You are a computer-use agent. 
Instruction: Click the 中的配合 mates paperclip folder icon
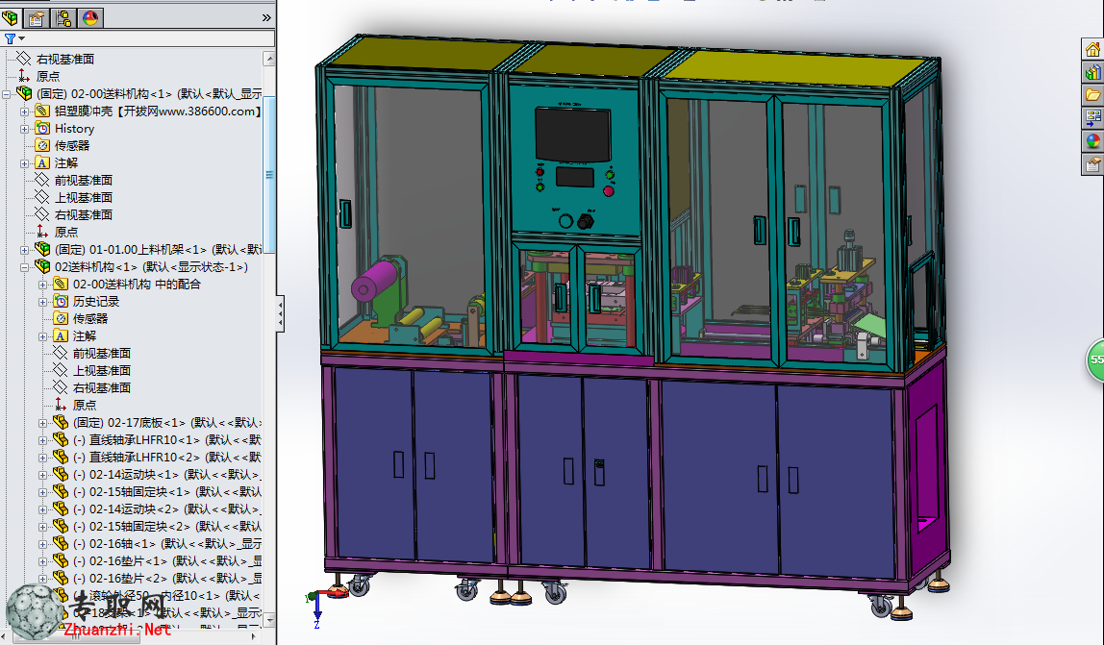[x=61, y=284]
